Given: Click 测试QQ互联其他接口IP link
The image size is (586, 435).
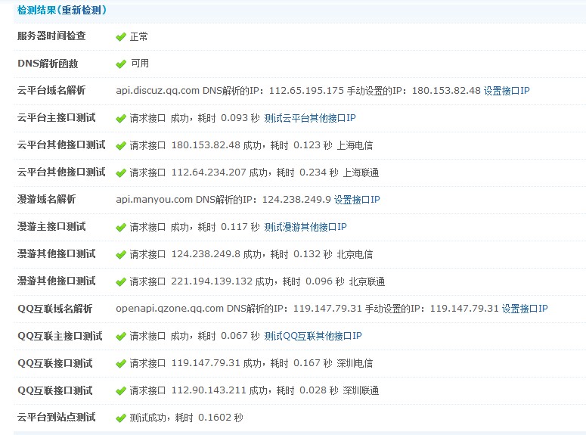Looking at the screenshot, I should pyautogui.click(x=313, y=336).
